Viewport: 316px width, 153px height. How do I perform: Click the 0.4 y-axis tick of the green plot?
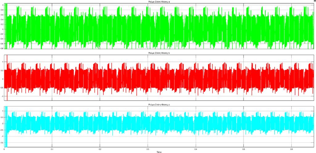coord(2,19)
